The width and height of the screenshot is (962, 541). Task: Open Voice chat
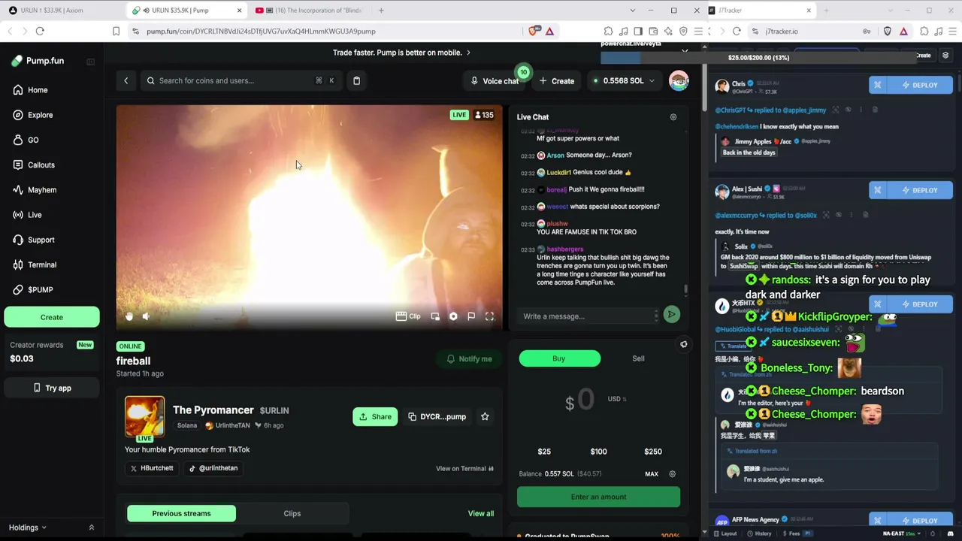coord(495,81)
